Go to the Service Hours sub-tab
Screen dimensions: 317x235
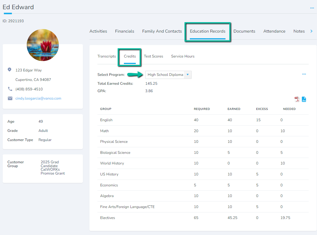pos(183,56)
